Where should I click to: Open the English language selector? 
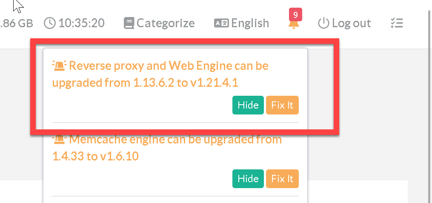coord(250,23)
